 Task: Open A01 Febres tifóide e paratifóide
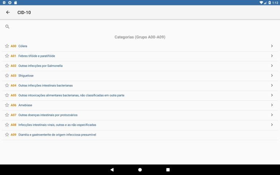click(x=36, y=56)
